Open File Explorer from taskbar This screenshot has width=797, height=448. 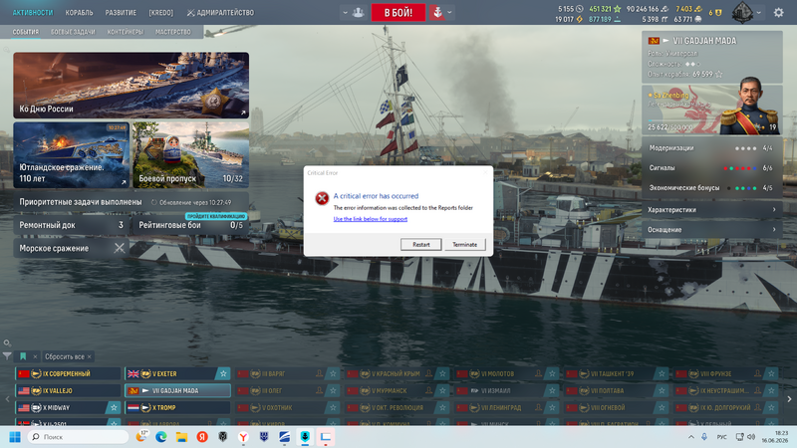click(x=181, y=437)
